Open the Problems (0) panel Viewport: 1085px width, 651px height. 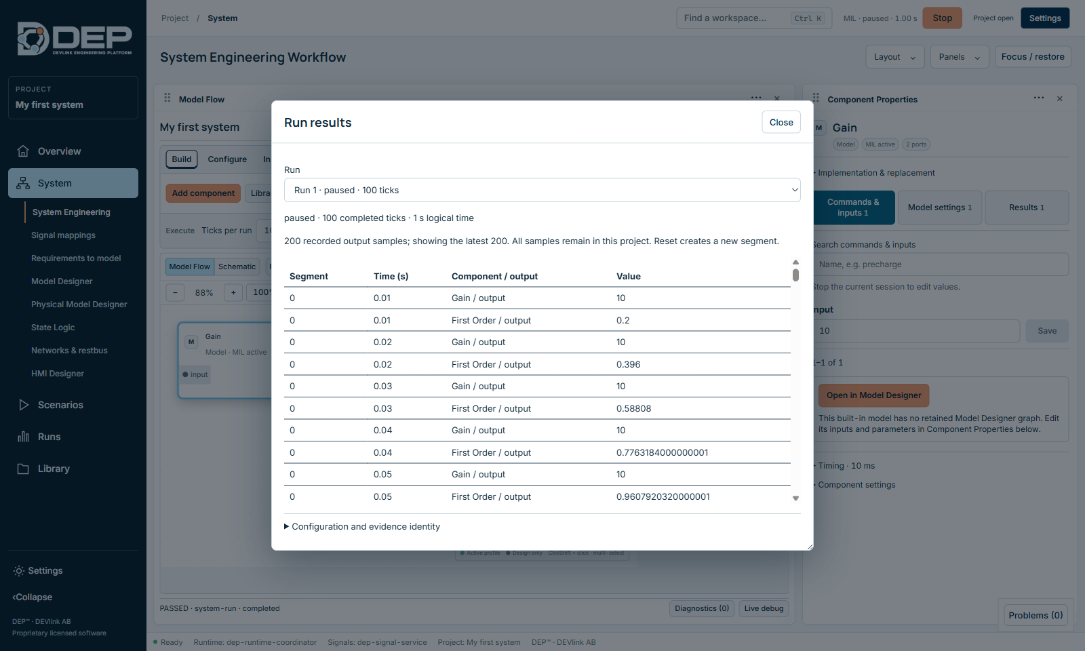pos(1035,615)
